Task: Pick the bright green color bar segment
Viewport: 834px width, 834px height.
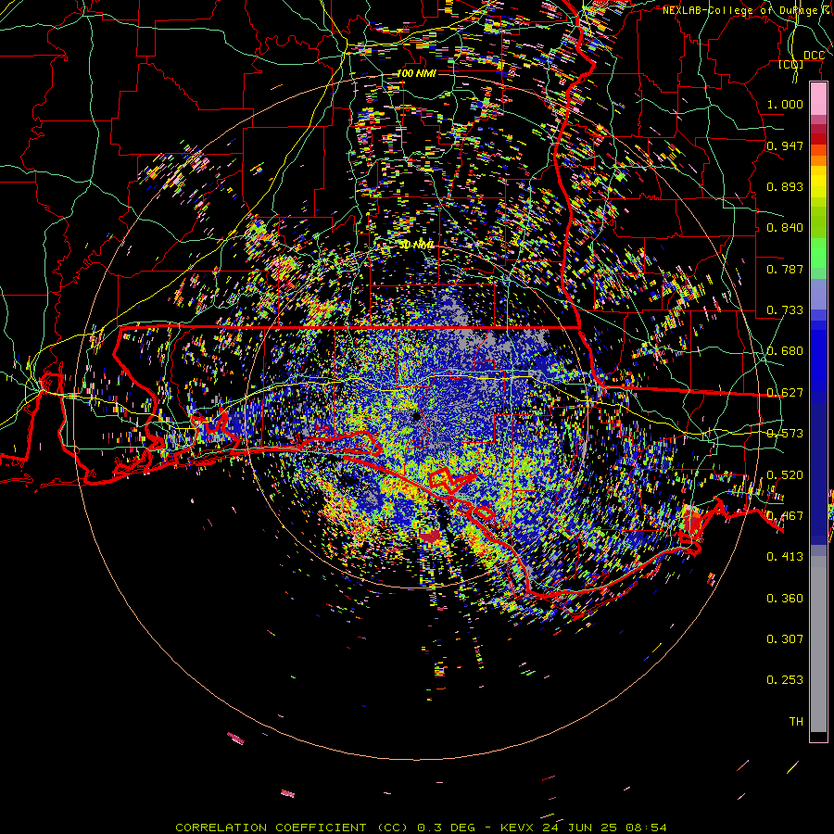Action: (818, 253)
